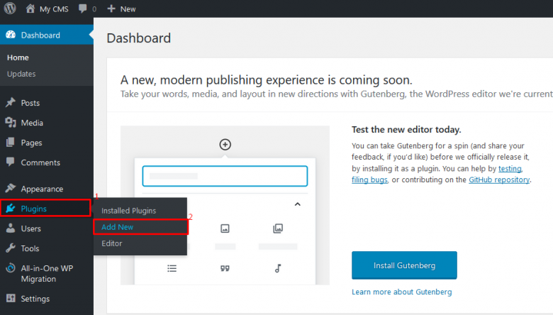
Task: Click the Comments speech bubble sidebar icon
Action: (x=11, y=162)
